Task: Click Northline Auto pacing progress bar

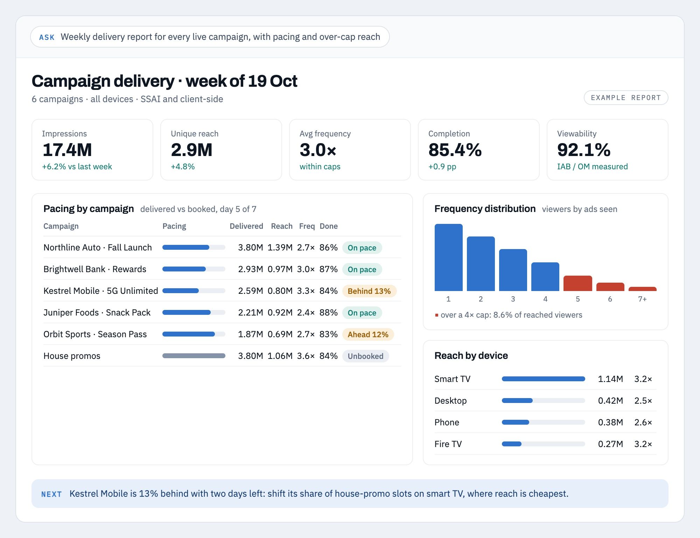Action: (x=194, y=247)
